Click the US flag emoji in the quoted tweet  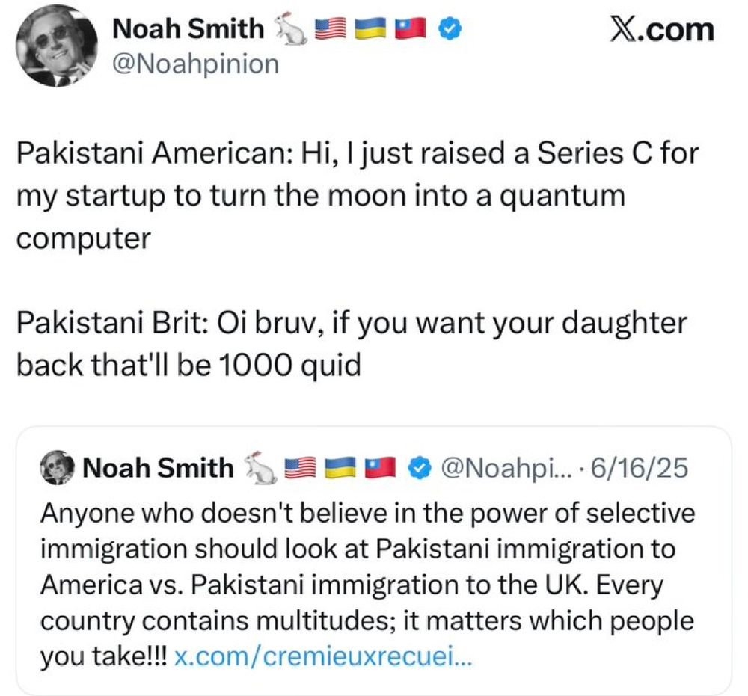click(301, 469)
